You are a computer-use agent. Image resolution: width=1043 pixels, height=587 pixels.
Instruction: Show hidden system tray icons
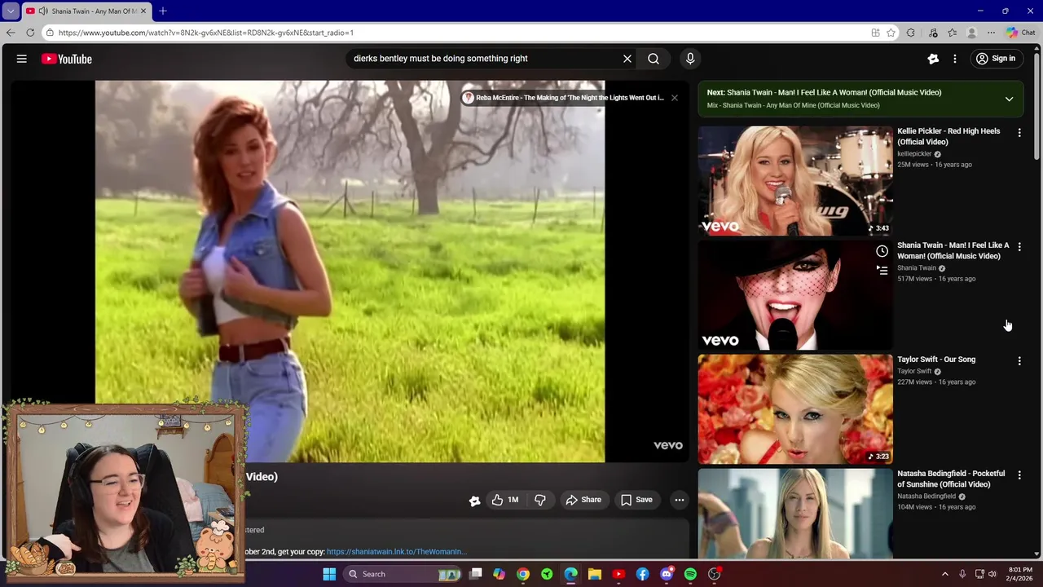point(945,574)
